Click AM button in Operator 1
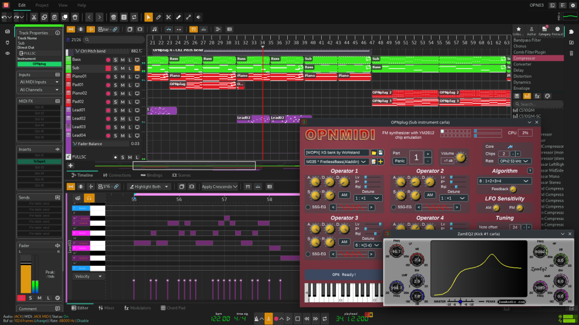The width and height of the screenshot is (579, 325). coord(343,195)
